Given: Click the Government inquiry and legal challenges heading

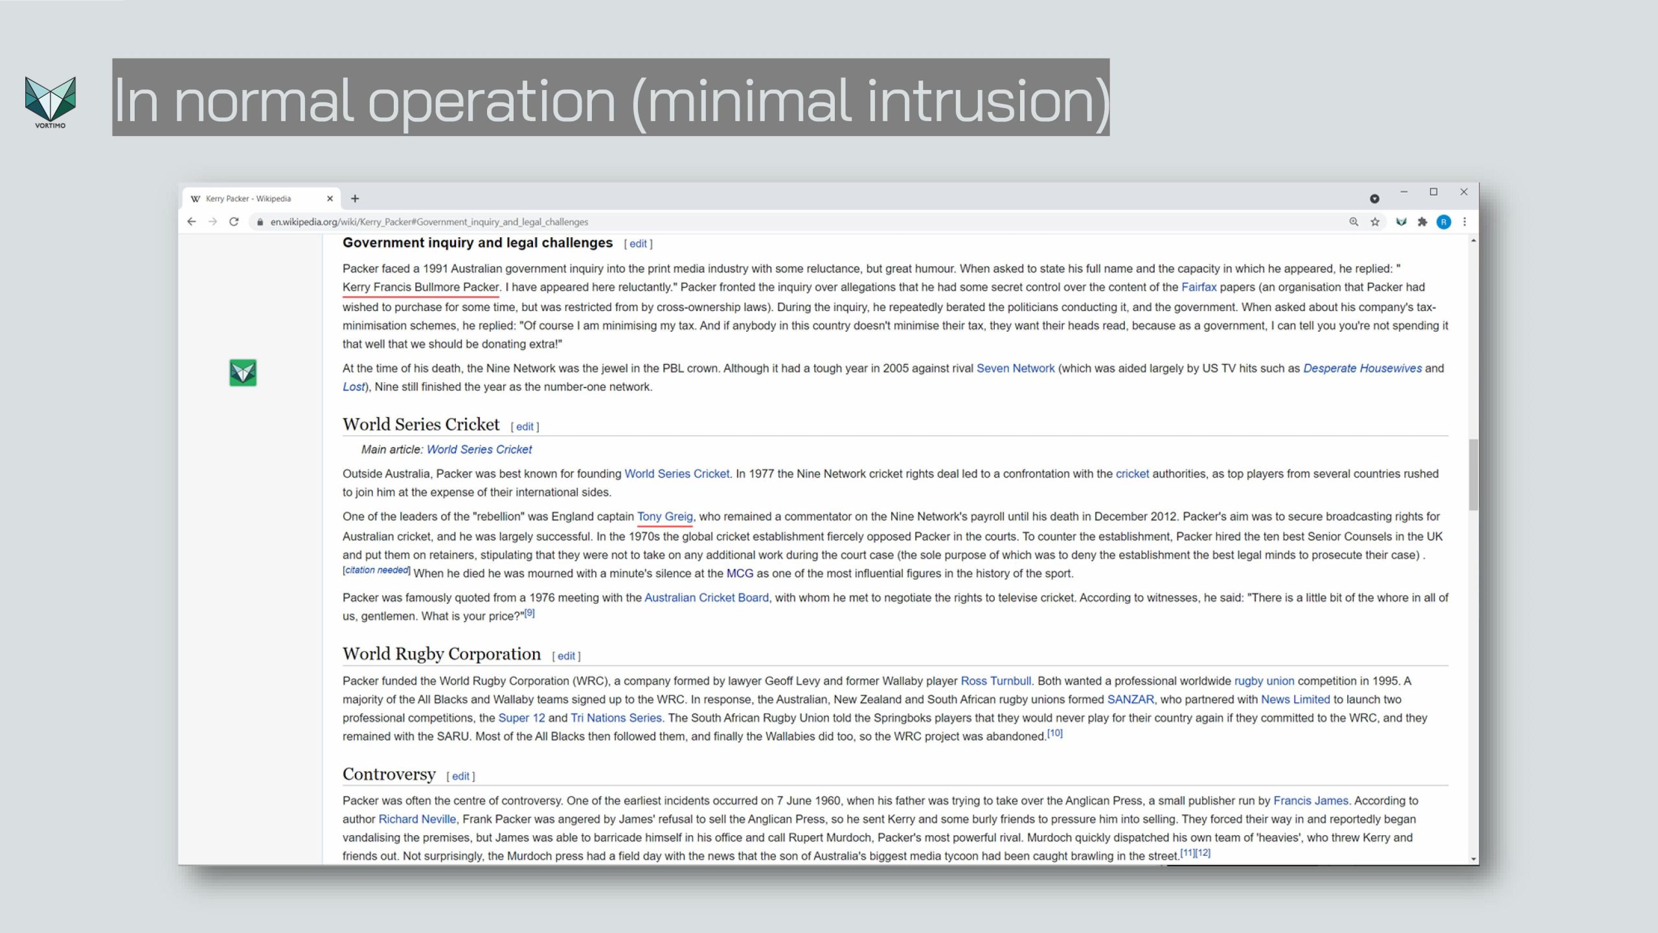Looking at the screenshot, I should pos(477,243).
